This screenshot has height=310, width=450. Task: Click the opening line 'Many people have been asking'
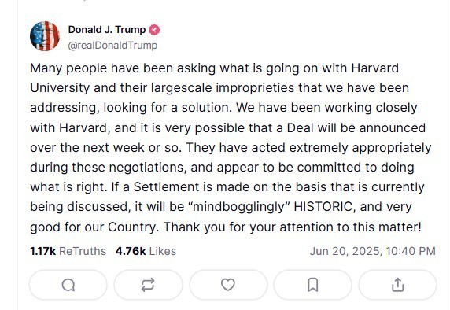point(123,68)
